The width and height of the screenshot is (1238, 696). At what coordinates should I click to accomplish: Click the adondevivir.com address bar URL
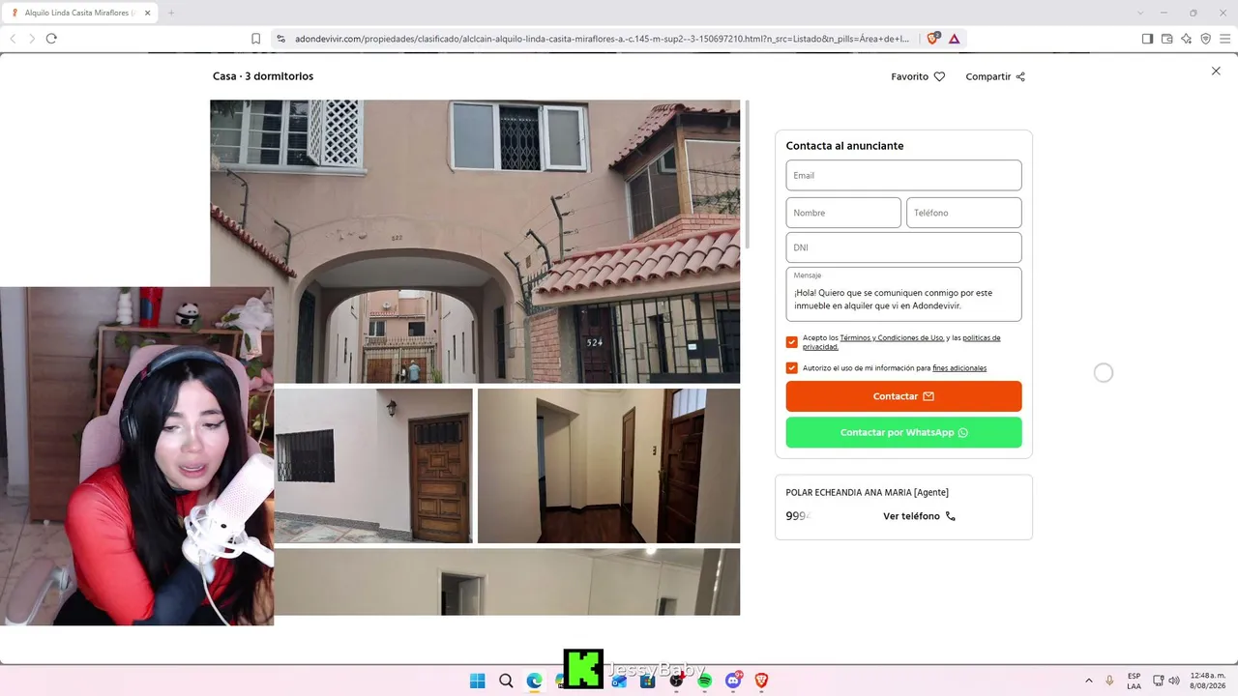click(602, 39)
